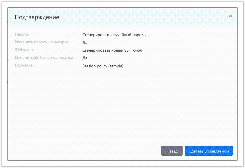Click the Назад button
Viewport: 245px width, 168px height.
click(172, 151)
